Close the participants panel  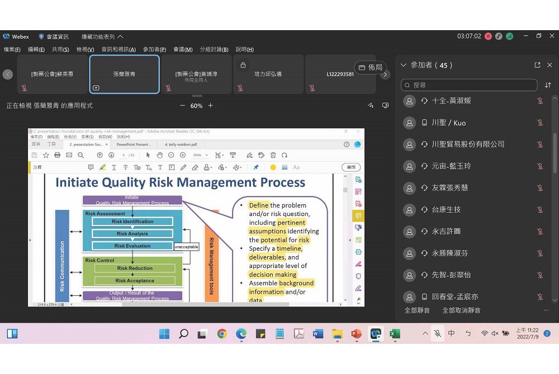click(549, 65)
